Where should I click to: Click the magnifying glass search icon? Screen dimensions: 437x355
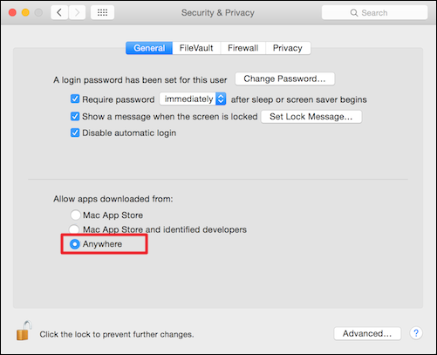click(354, 13)
